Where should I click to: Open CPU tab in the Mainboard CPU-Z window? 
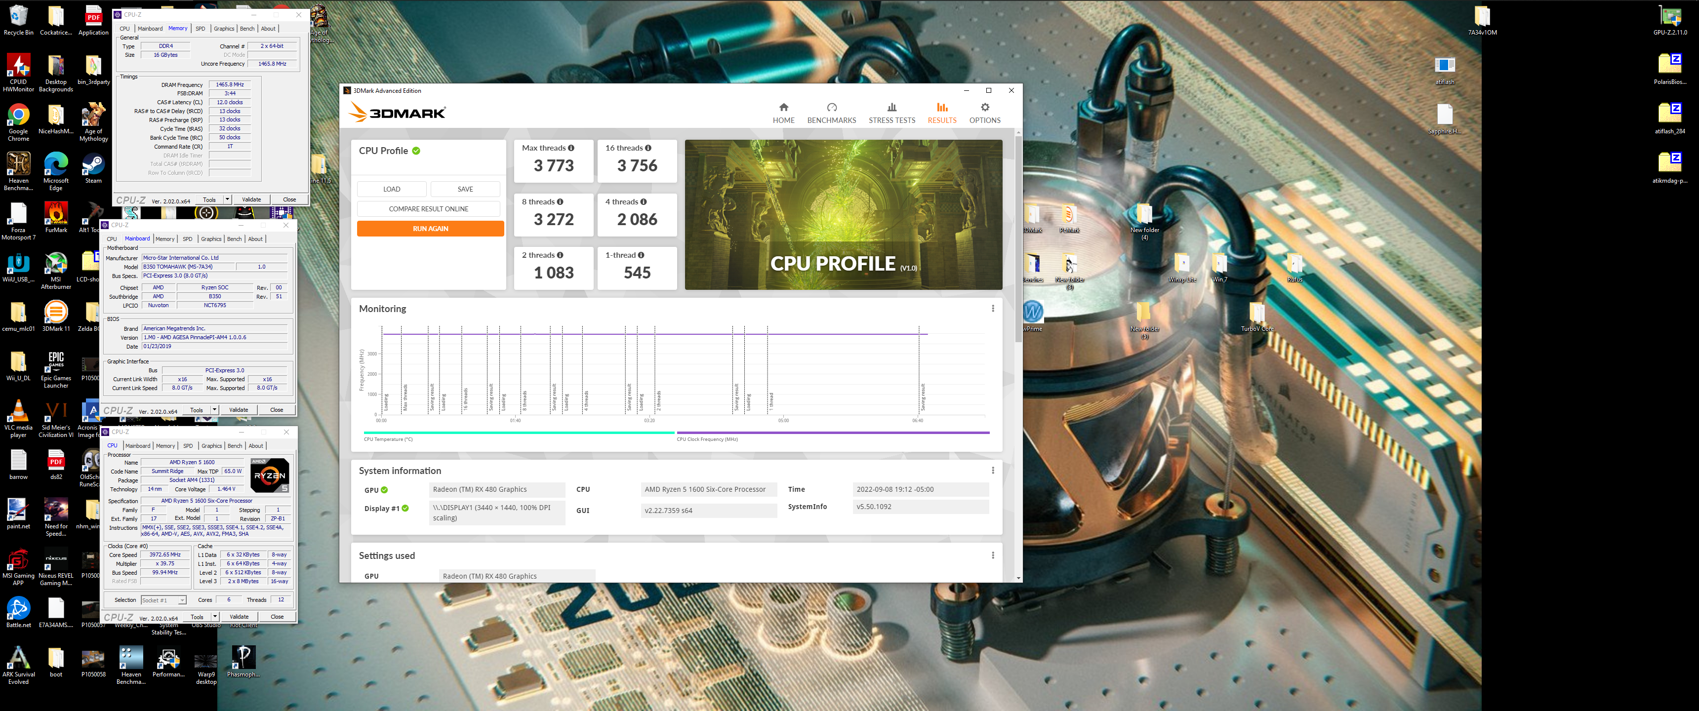[x=112, y=239]
